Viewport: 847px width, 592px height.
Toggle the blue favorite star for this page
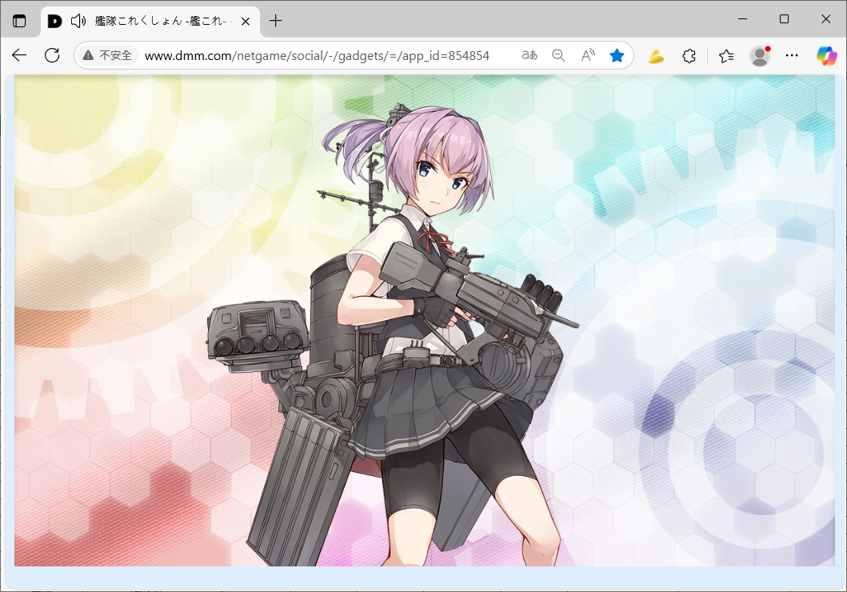[x=617, y=55]
